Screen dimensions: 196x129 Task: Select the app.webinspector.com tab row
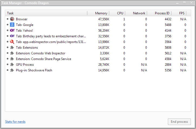point(98,42)
